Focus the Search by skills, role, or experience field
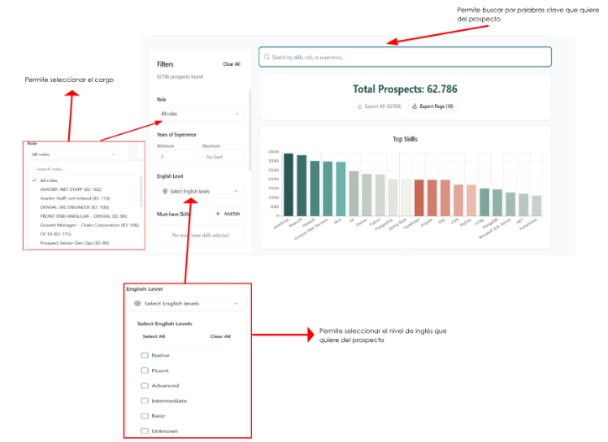This screenshot has width=608, height=442. pyautogui.click(x=406, y=57)
